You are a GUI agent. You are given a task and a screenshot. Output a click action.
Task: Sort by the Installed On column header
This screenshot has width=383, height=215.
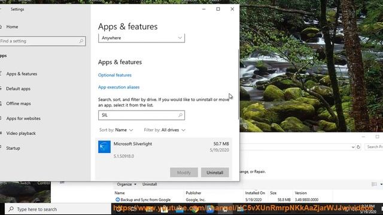pos(255,193)
